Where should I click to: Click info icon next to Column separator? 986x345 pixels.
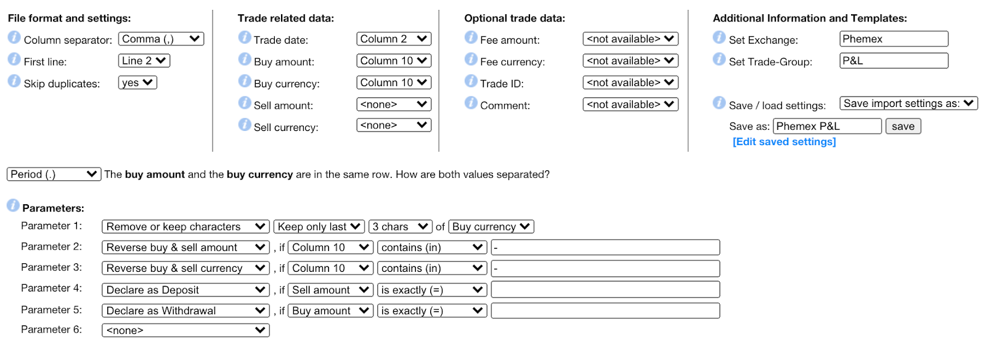tap(14, 38)
